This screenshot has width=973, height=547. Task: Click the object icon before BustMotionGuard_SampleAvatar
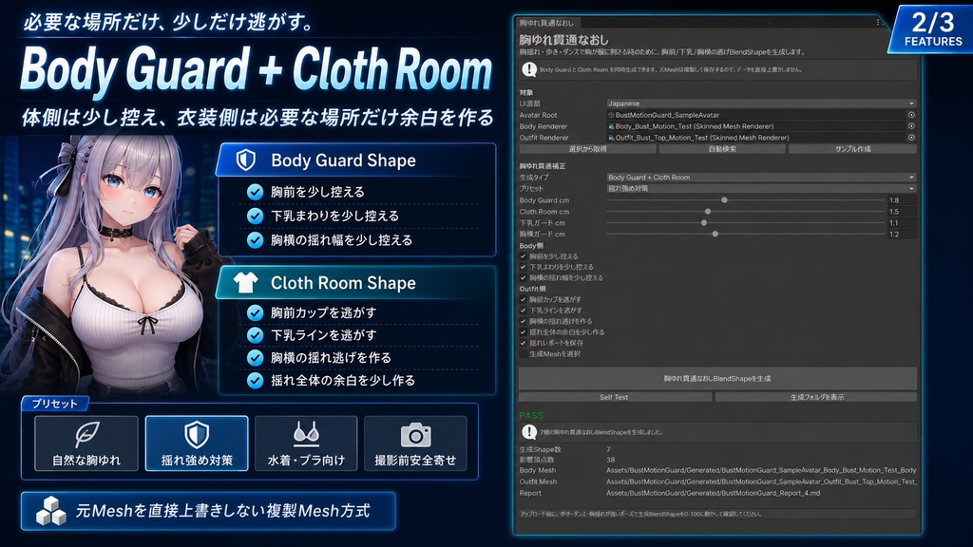click(x=611, y=115)
